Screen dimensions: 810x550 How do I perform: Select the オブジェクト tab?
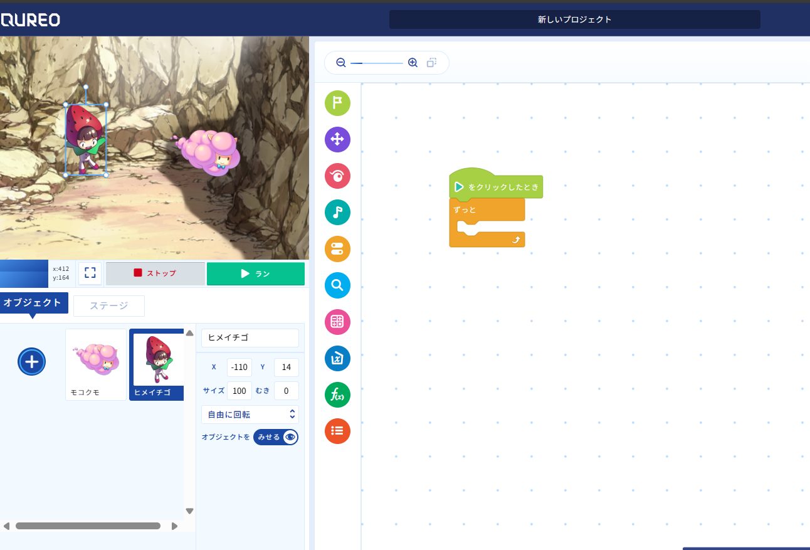point(33,303)
